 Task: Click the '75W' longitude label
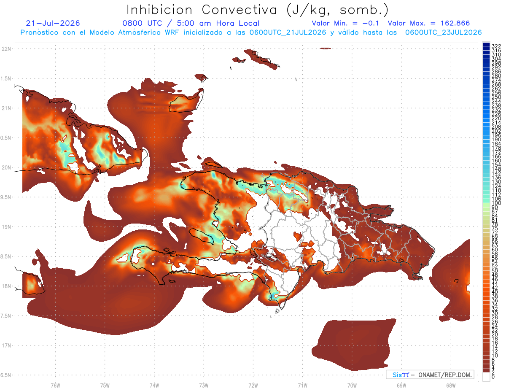105,386
